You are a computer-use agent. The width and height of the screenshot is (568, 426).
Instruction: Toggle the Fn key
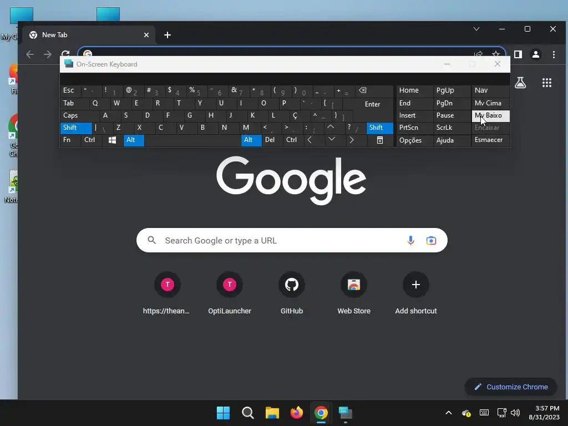(70, 140)
